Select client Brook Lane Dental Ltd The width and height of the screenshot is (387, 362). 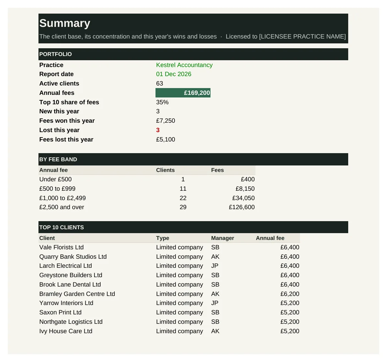tap(70, 285)
